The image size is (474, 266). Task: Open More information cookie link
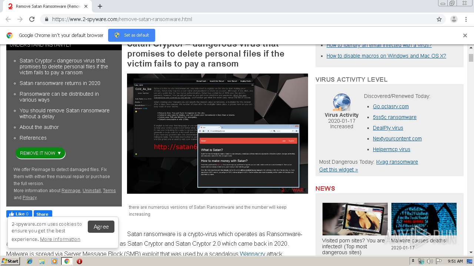[x=60, y=239]
